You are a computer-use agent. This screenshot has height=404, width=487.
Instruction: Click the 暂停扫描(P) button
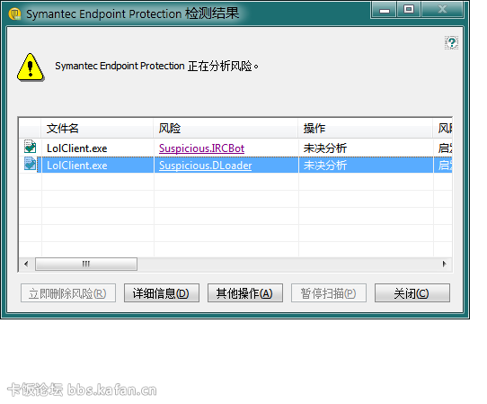[x=329, y=293]
